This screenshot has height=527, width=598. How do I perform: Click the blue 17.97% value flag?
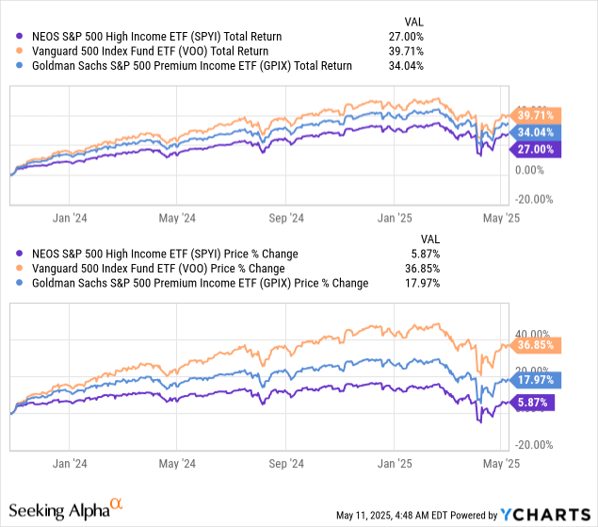tap(536, 380)
